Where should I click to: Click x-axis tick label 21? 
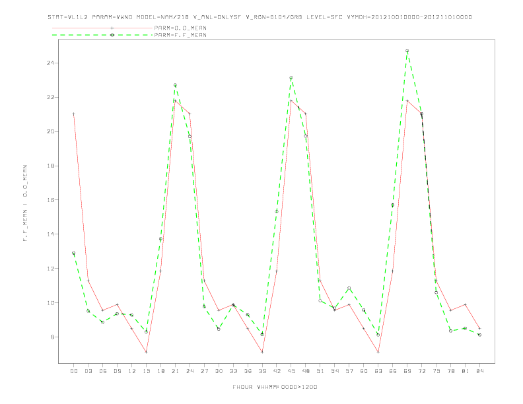tap(175, 371)
